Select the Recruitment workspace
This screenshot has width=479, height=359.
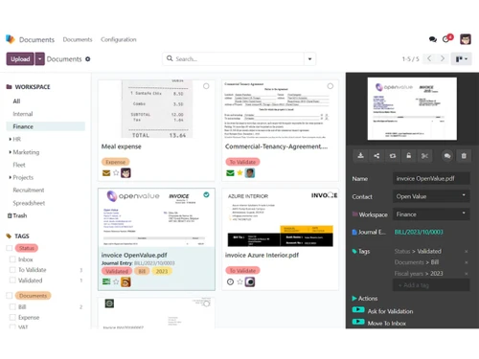click(29, 190)
